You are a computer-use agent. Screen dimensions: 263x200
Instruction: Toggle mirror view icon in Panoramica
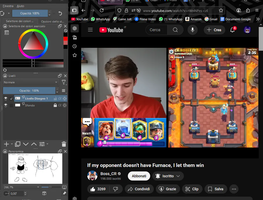pyautogui.click(x=44, y=194)
